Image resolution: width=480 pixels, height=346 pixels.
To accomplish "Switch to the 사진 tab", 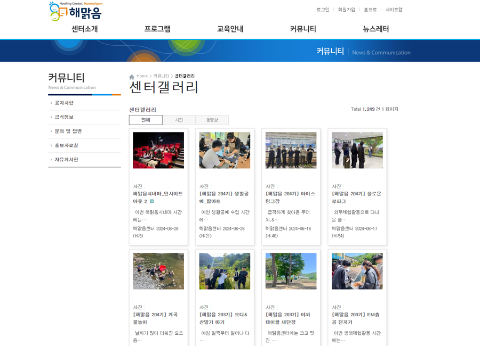I will click(179, 120).
